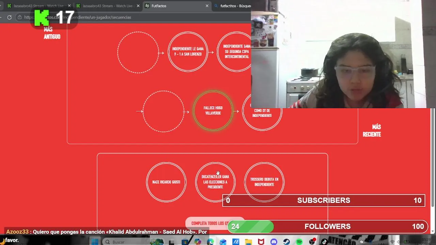Select the empty dashed slot in top row
This screenshot has width=436, height=245.
click(138, 52)
